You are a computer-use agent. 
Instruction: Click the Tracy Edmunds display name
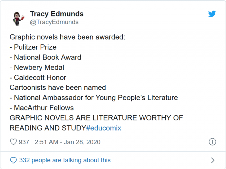(57, 14)
